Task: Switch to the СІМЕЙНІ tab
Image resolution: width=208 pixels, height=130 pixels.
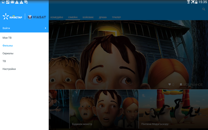Action: (73, 17)
